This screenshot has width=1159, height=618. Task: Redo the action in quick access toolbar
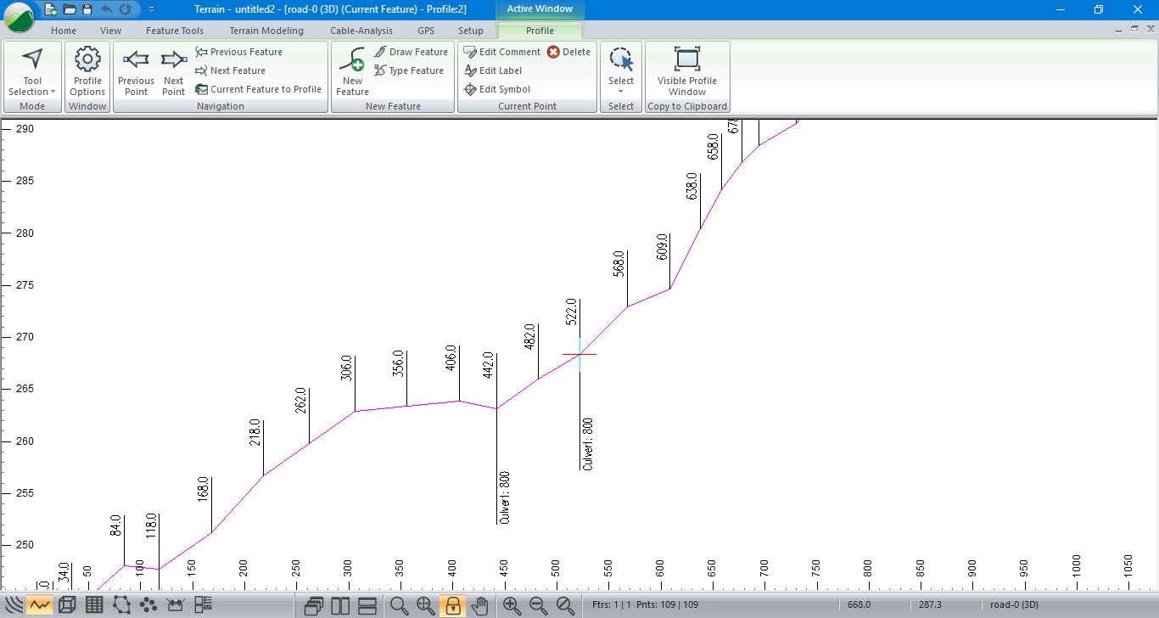click(125, 9)
